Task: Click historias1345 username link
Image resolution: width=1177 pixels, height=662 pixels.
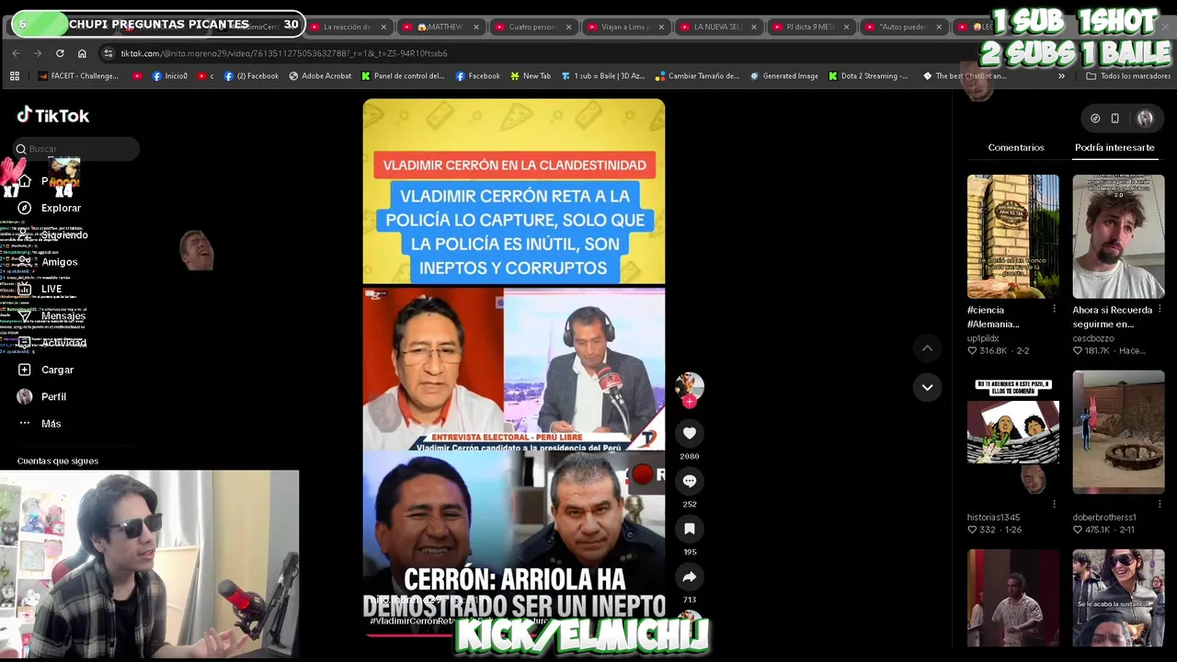Action: (994, 518)
